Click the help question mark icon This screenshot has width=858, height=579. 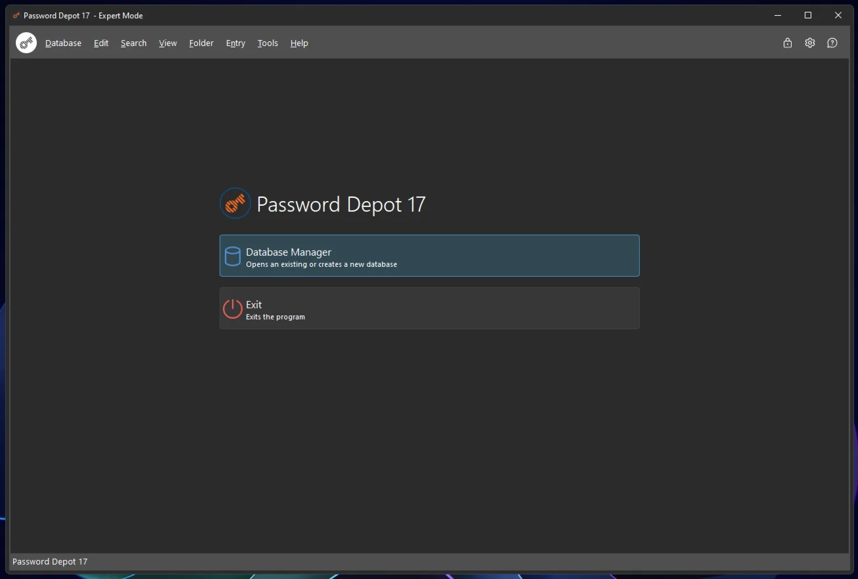(x=832, y=43)
